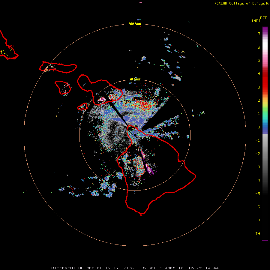Click the 3 value on the color scale
The image size is (270, 270).
[259, 87]
